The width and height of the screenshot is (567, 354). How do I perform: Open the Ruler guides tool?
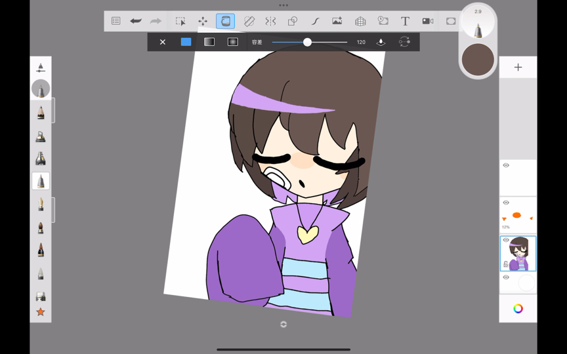point(249,21)
